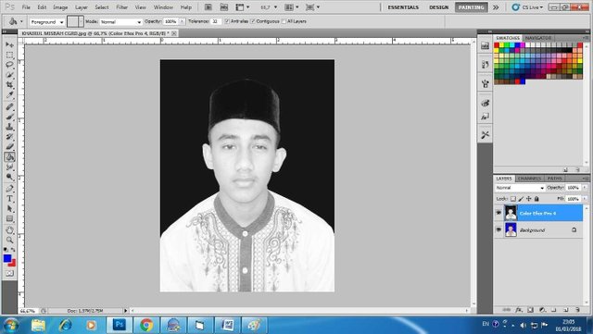Select the Horizontal Type tool
The image size is (593, 334).
click(9, 199)
